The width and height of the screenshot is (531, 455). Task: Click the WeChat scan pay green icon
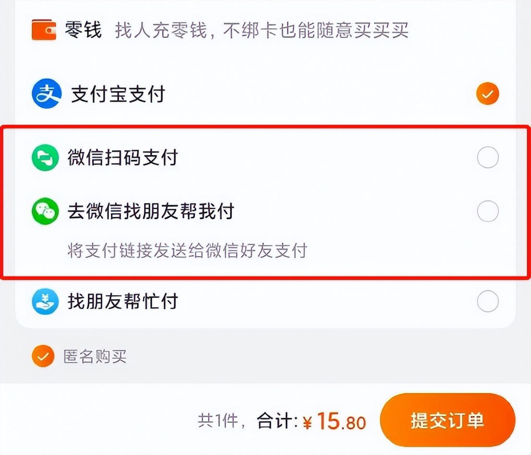(x=45, y=157)
